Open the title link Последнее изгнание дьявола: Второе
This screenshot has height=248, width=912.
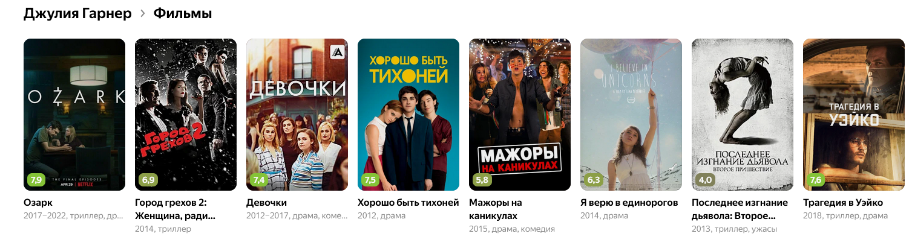(x=740, y=209)
